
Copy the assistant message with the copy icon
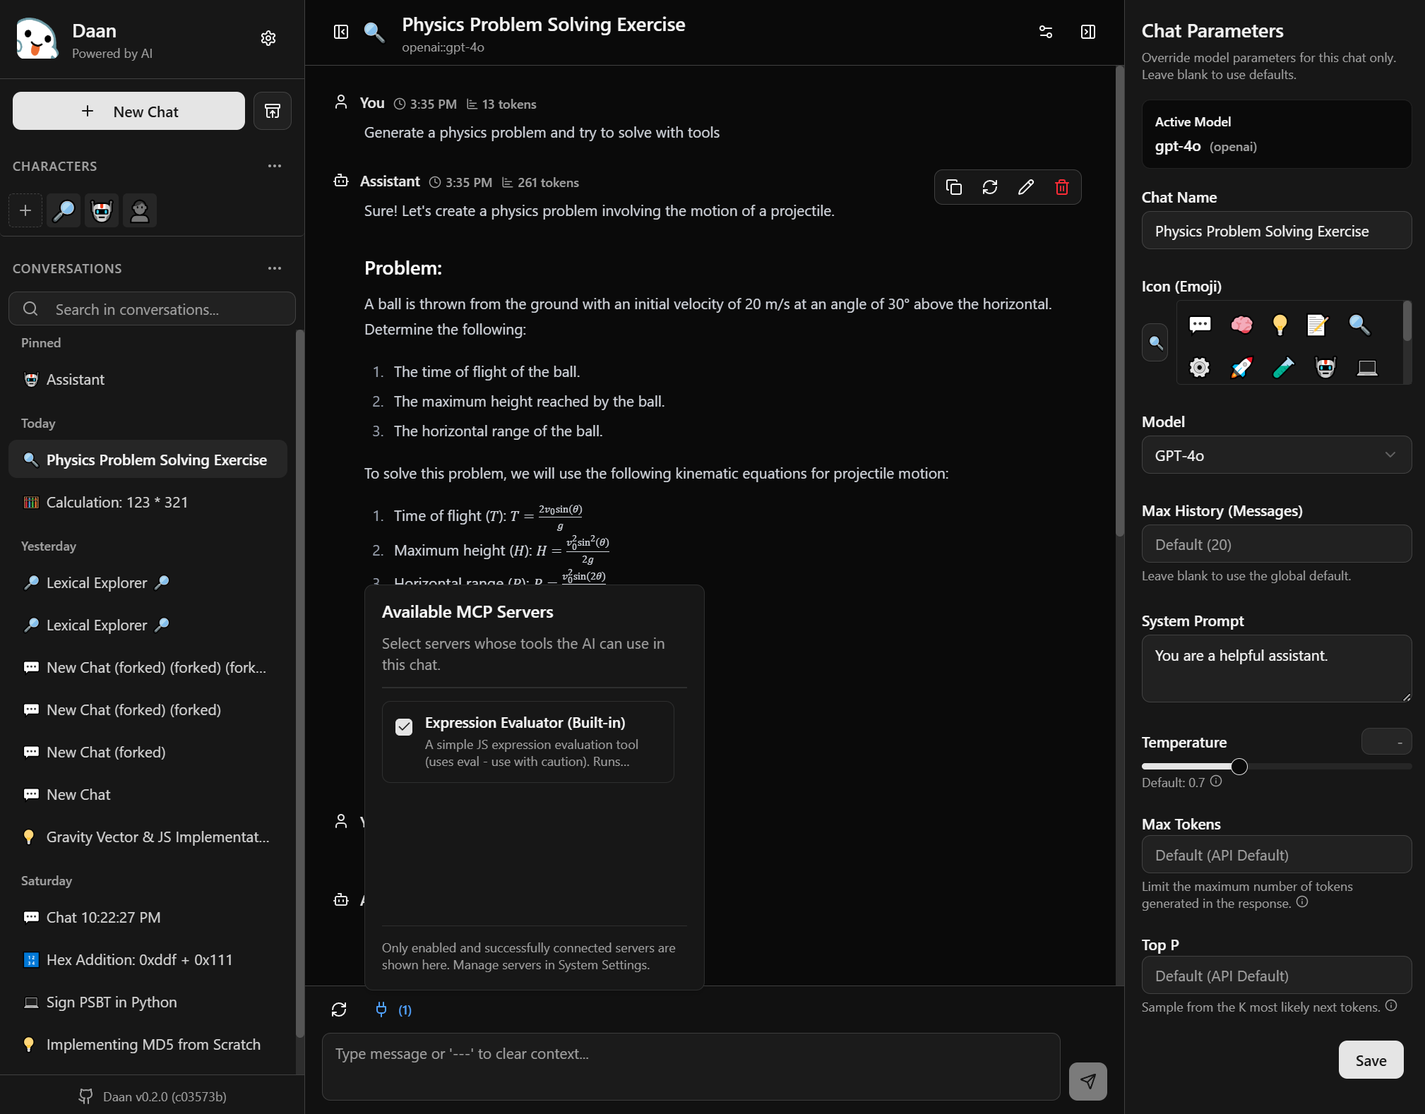953,187
